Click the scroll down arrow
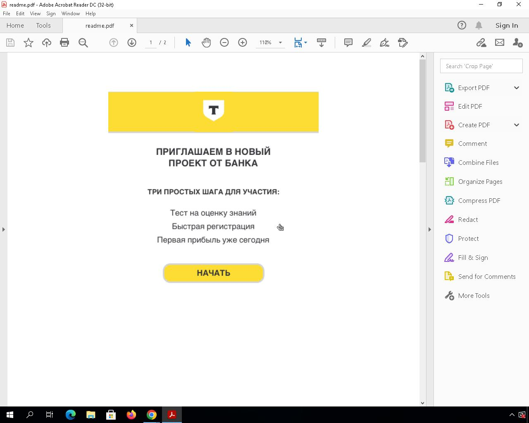 (422, 403)
